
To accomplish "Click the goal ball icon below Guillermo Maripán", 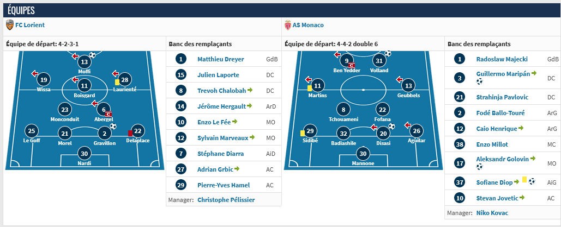I will (479, 82).
